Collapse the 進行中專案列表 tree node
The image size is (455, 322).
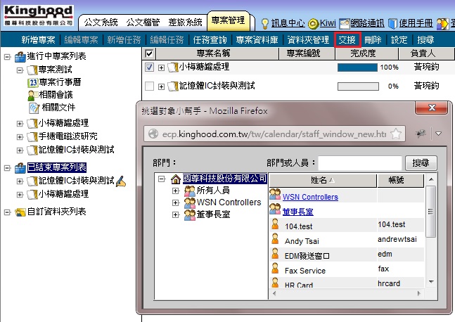click(x=7, y=58)
